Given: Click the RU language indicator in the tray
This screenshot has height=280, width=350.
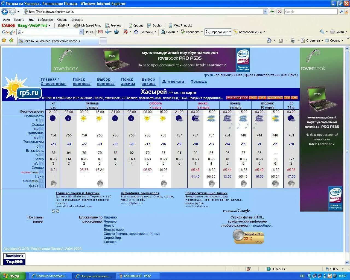Looking at the screenshot, I should (302, 276).
